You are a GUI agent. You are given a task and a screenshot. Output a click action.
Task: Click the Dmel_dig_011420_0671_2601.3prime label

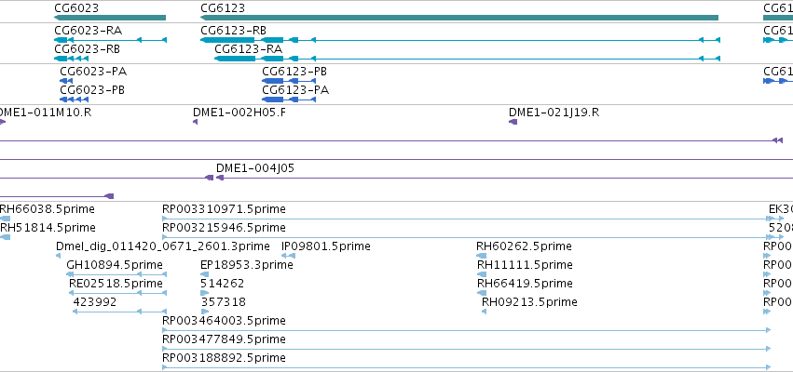click(x=163, y=246)
